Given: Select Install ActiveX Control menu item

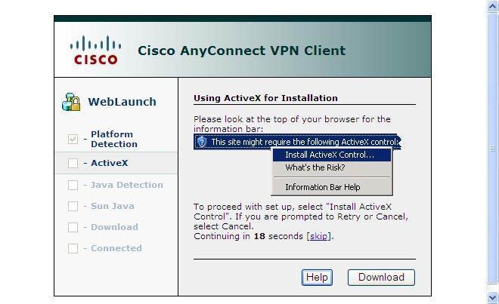Looking at the screenshot, I should pos(330,155).
